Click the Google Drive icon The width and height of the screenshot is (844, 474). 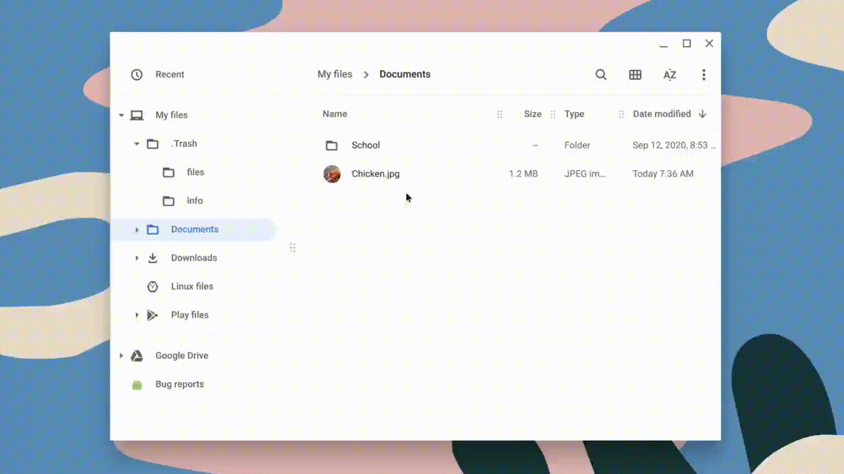click(137, 356)
